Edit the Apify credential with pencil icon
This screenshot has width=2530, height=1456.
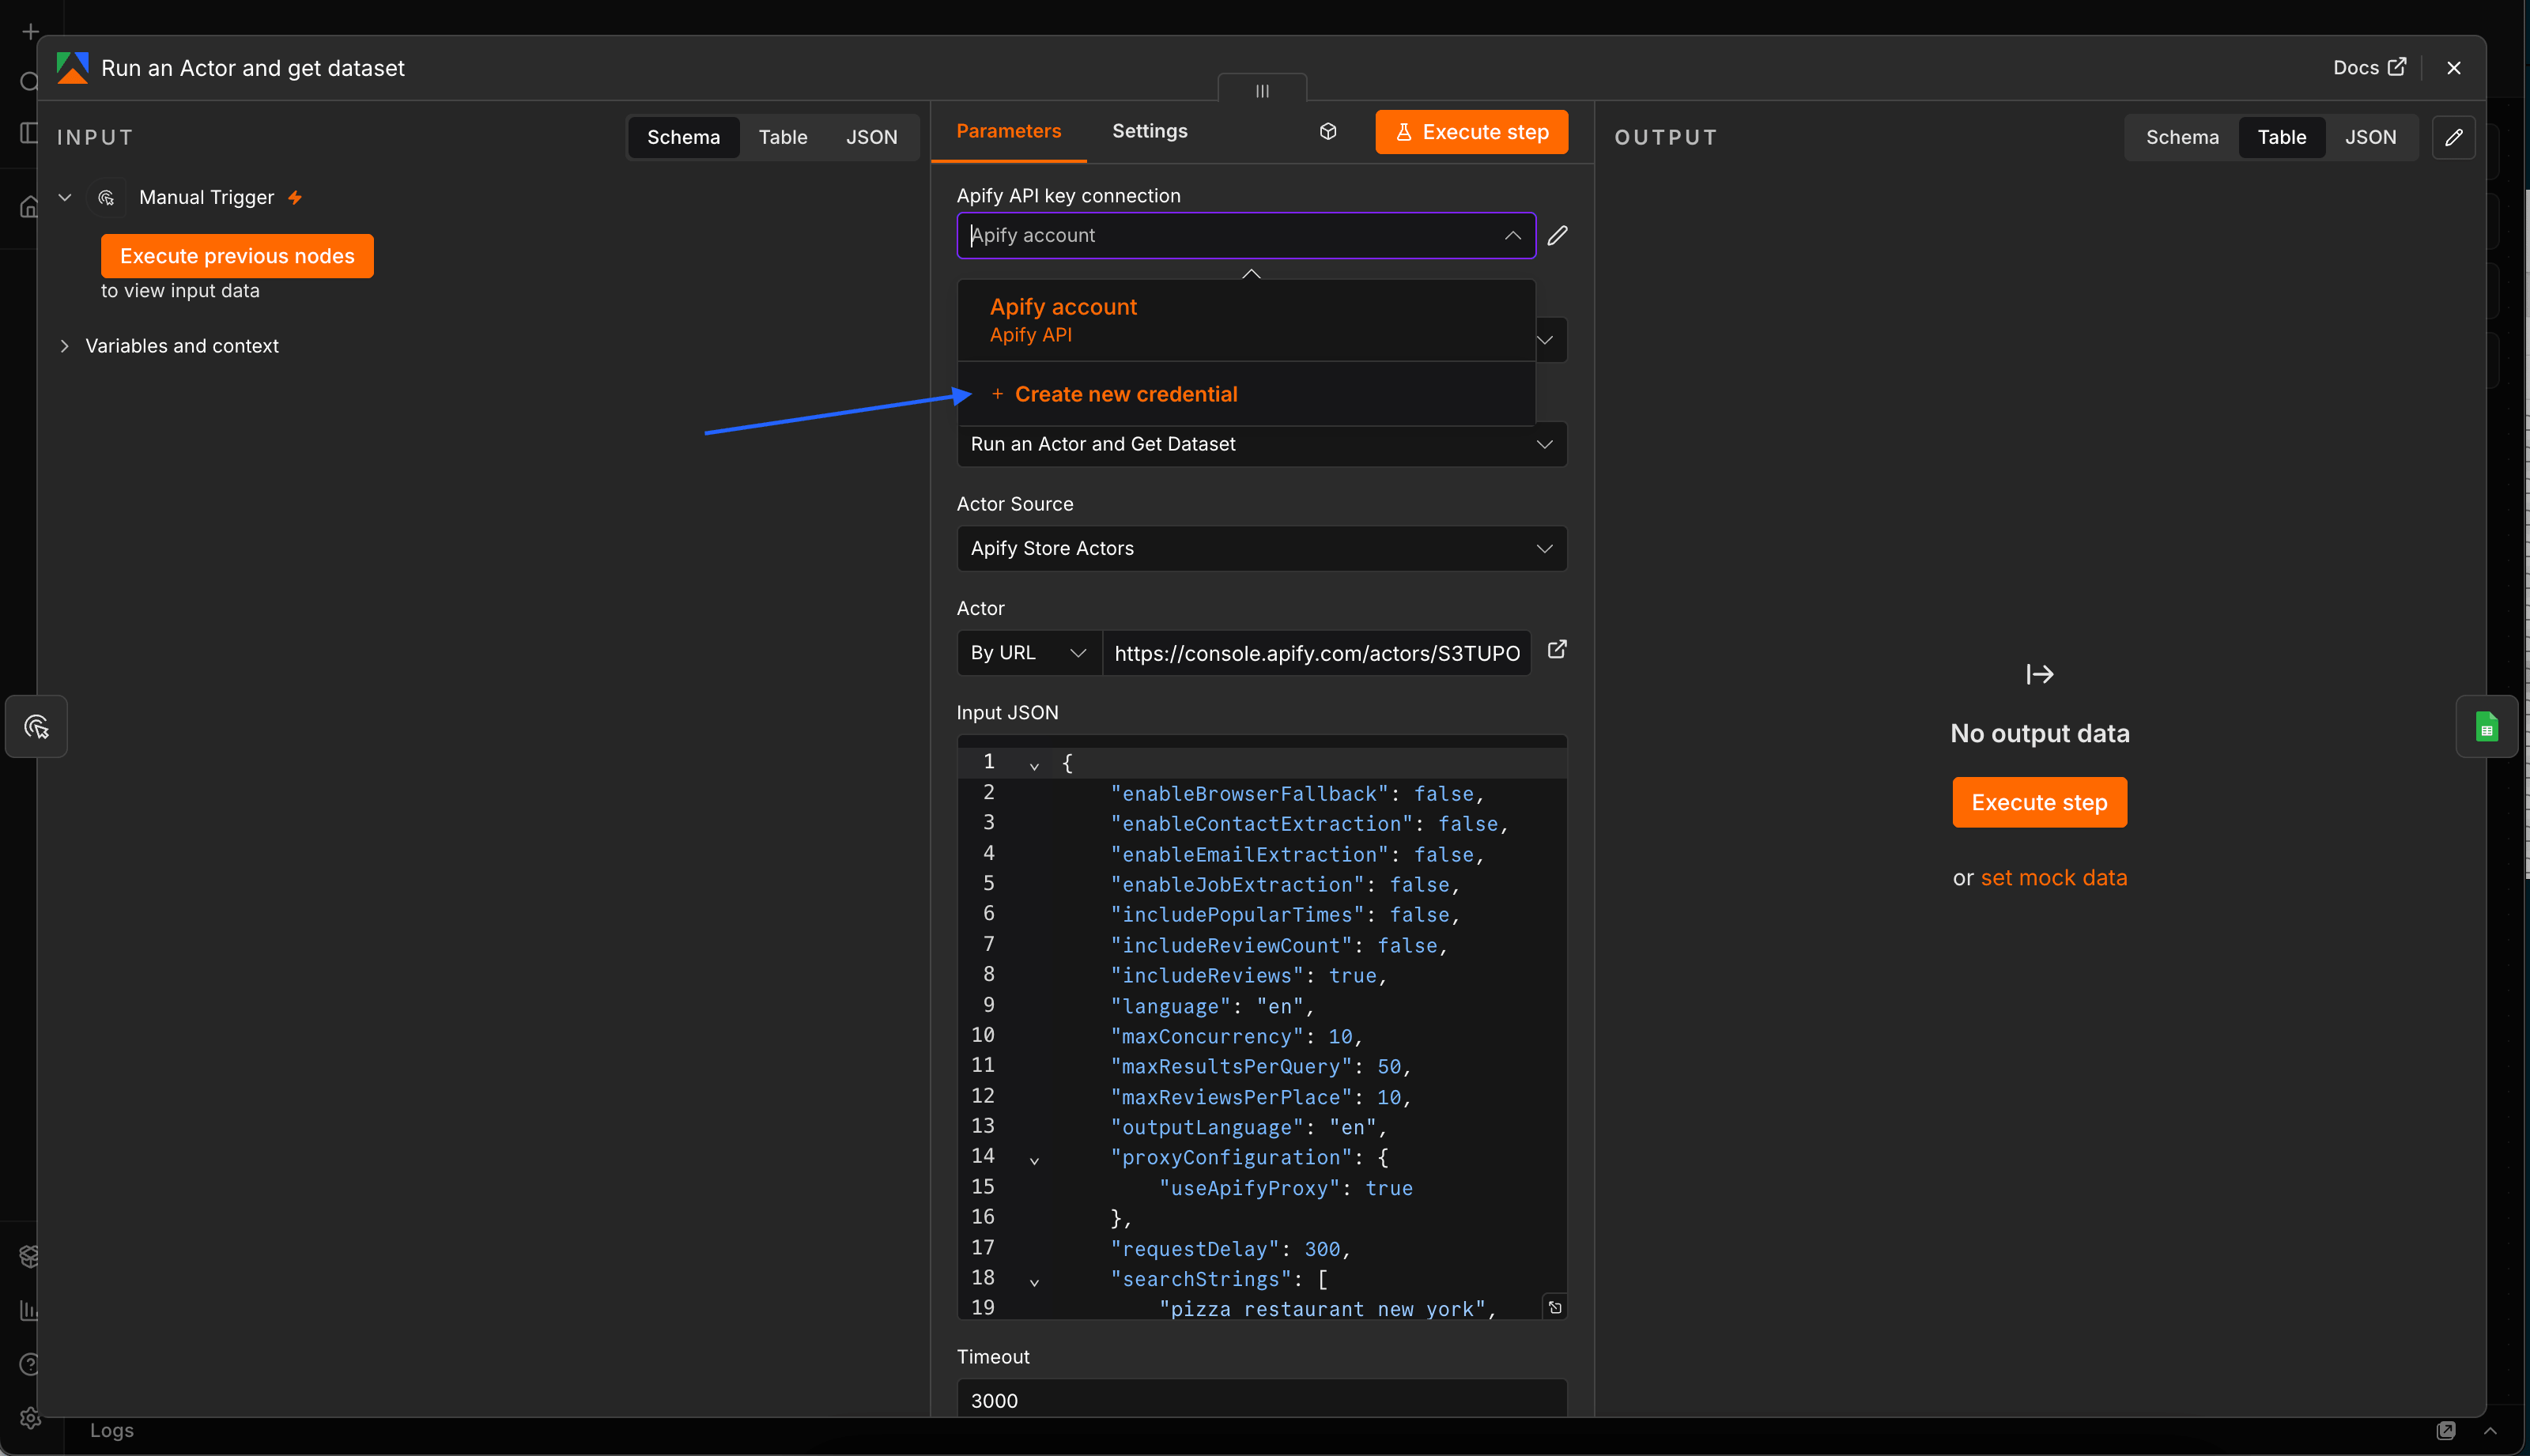point(1557,236)
